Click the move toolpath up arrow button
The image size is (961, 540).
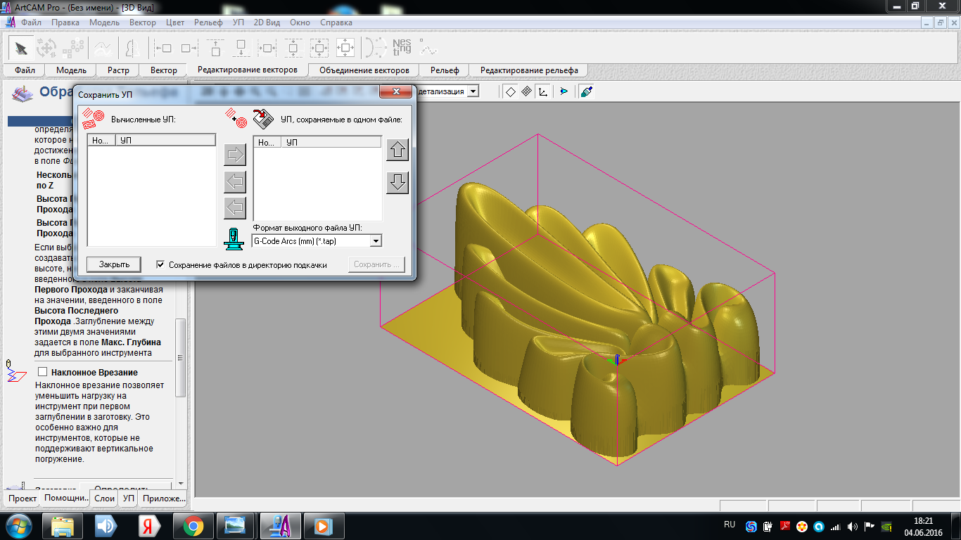coord(397,150)
